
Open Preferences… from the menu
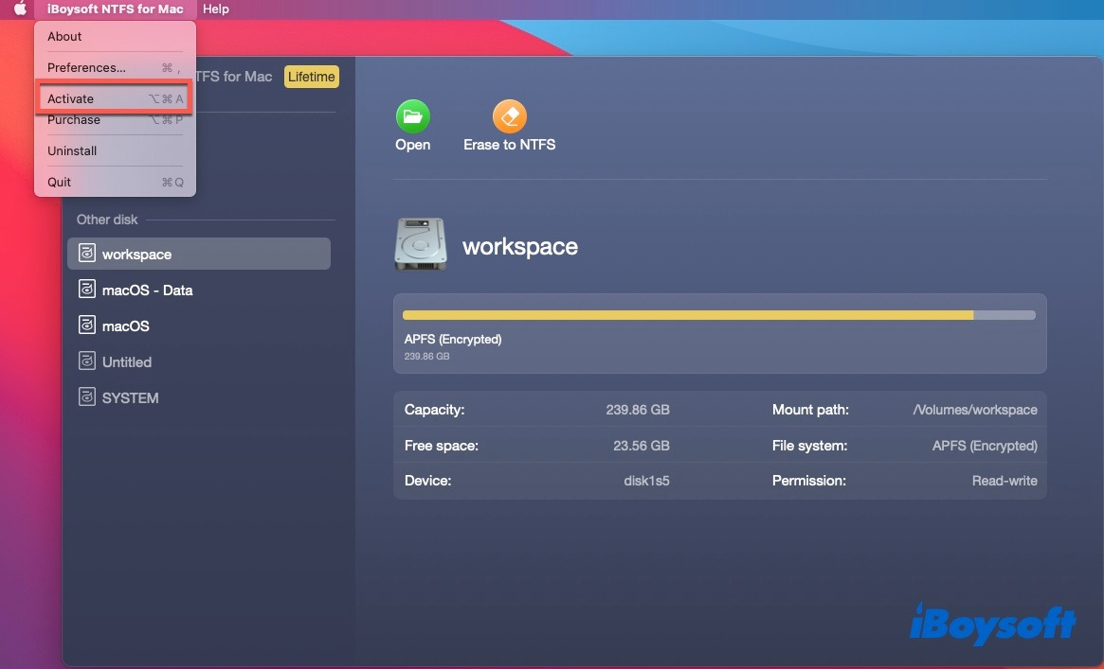coord(86,67)
